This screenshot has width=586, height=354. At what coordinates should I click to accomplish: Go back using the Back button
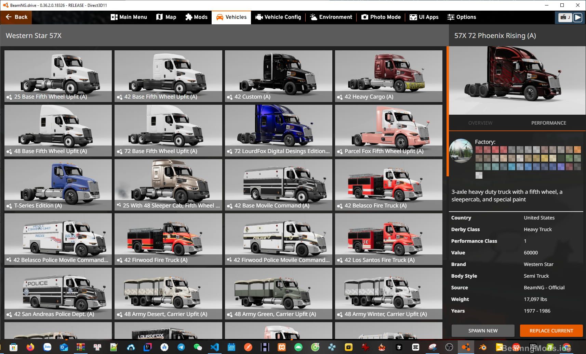coord(16,17)
